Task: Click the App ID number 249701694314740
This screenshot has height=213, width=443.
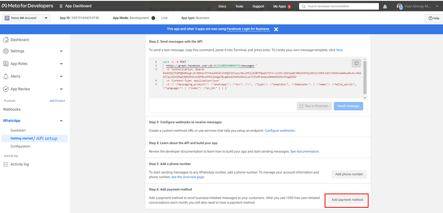Action: 85,18
